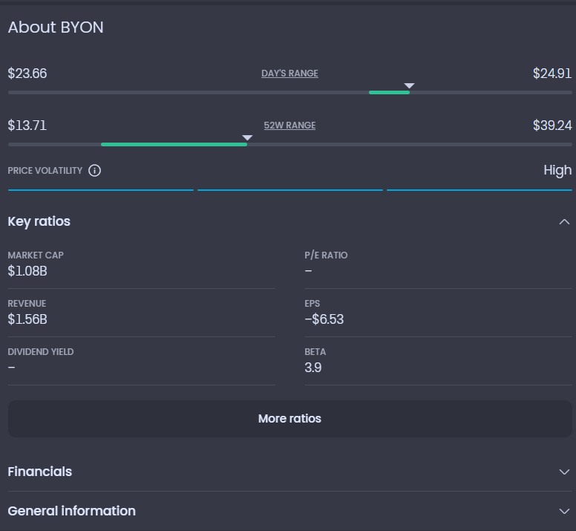The width and height of the screenshot is (576, 531).
Task: Click the DIVIDEND YIELD label
Action: pyautogui.click(x=41, y=352)
